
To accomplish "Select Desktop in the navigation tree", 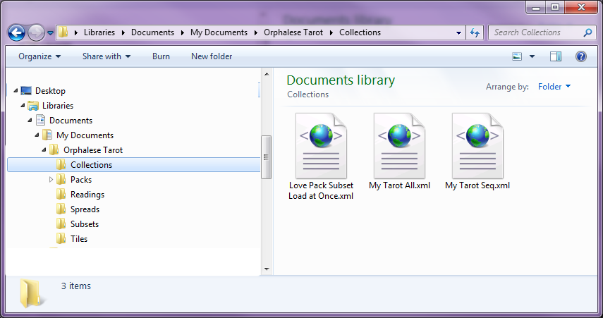I will point(50,91).
